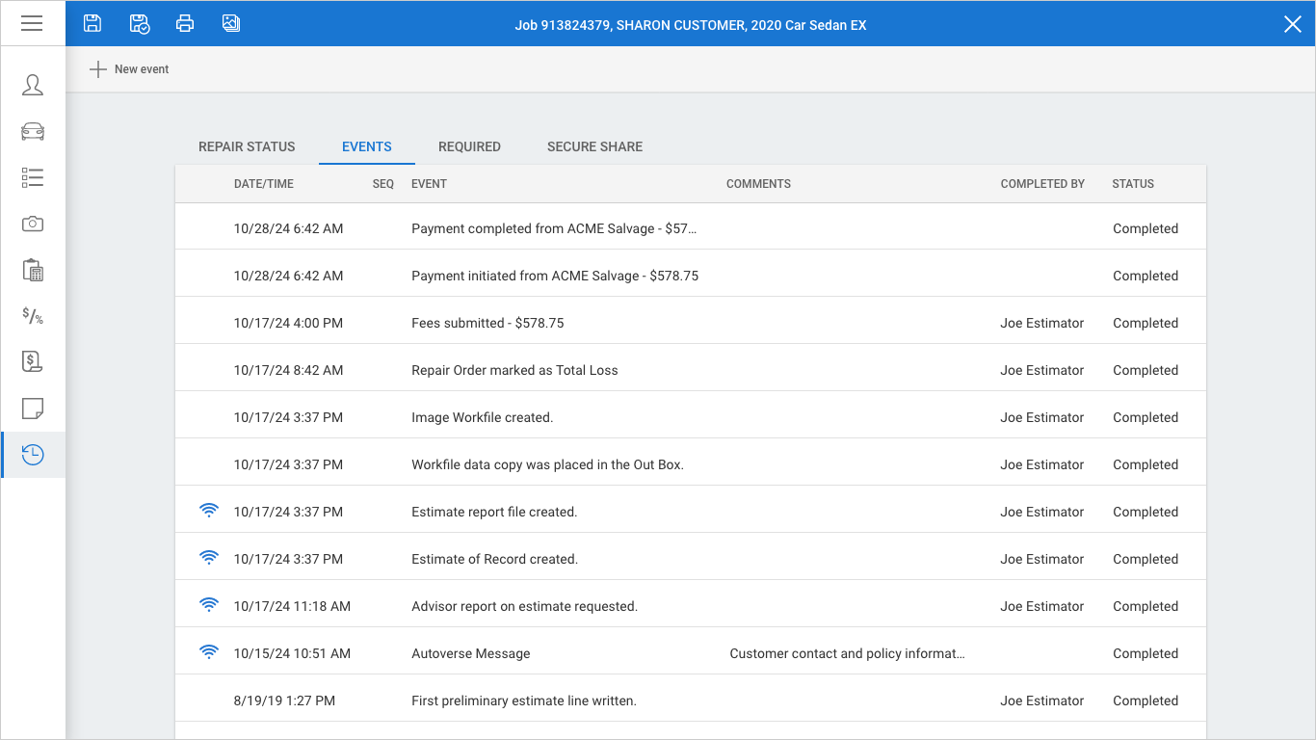Switch to the Required tab
This screenshot has height=740, width=1316.
[x=469, y=146]
